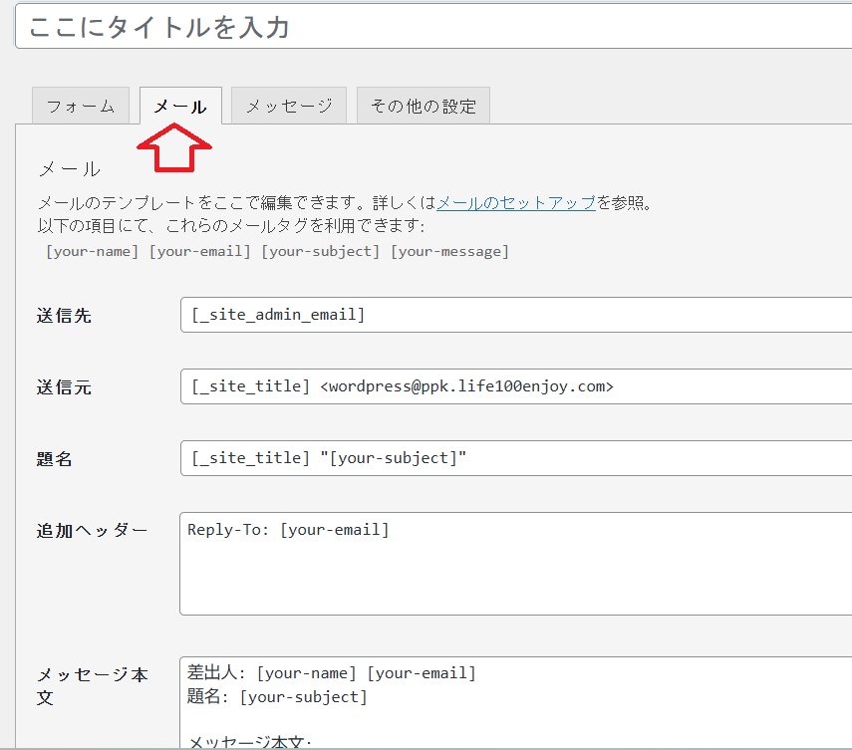Click the [your-name] mail tag
This screenshot has width=852, height=750.
pyautogui.click(x=92, y=251)
